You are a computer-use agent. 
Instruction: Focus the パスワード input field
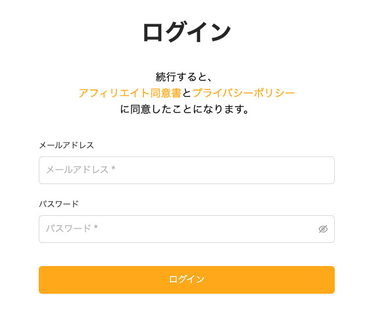pyautogui.click(x=187, y=229)
